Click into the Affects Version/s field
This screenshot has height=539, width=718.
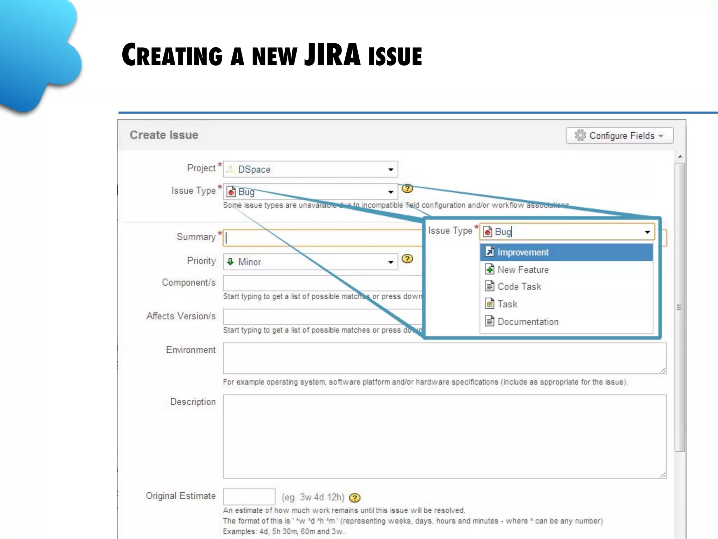[323, 317]
